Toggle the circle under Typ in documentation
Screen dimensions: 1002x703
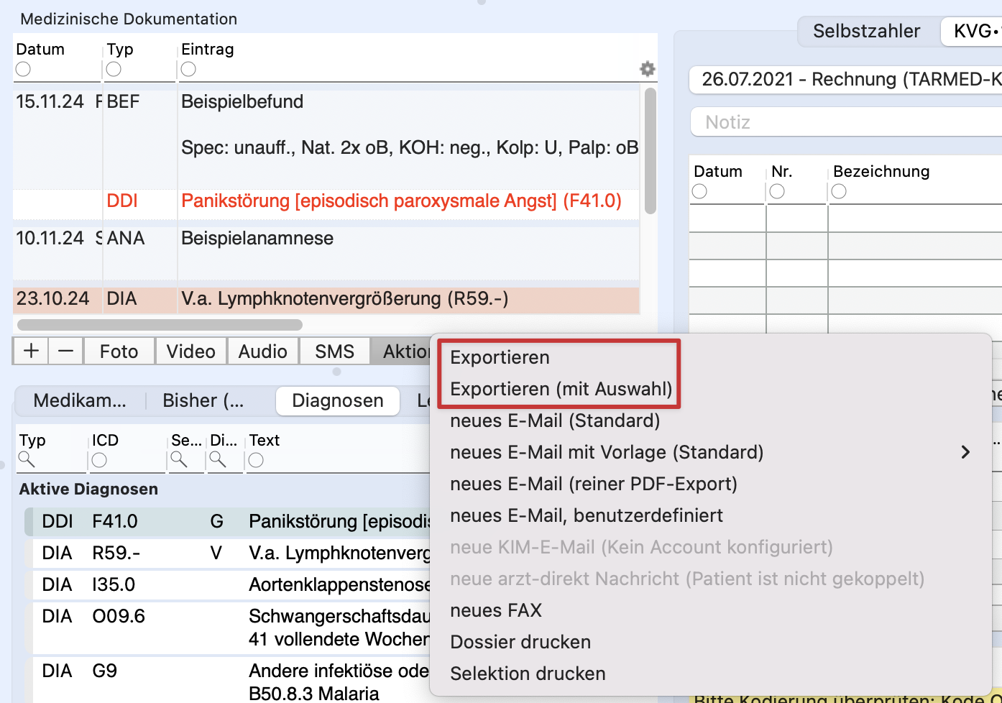tap(114, 69)
